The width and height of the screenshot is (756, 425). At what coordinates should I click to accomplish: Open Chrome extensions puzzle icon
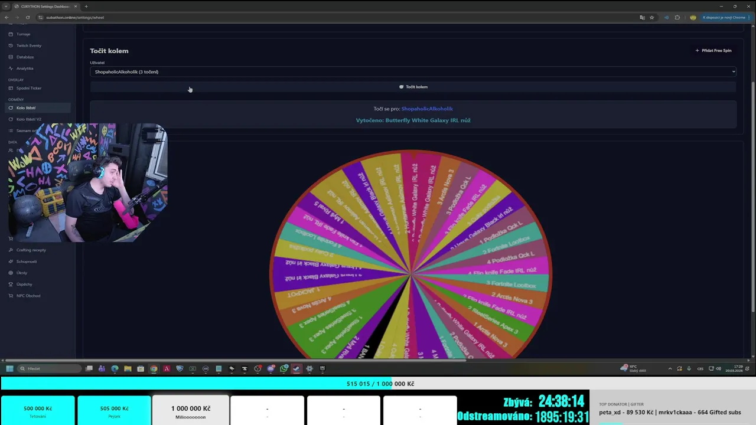[677, 18]
